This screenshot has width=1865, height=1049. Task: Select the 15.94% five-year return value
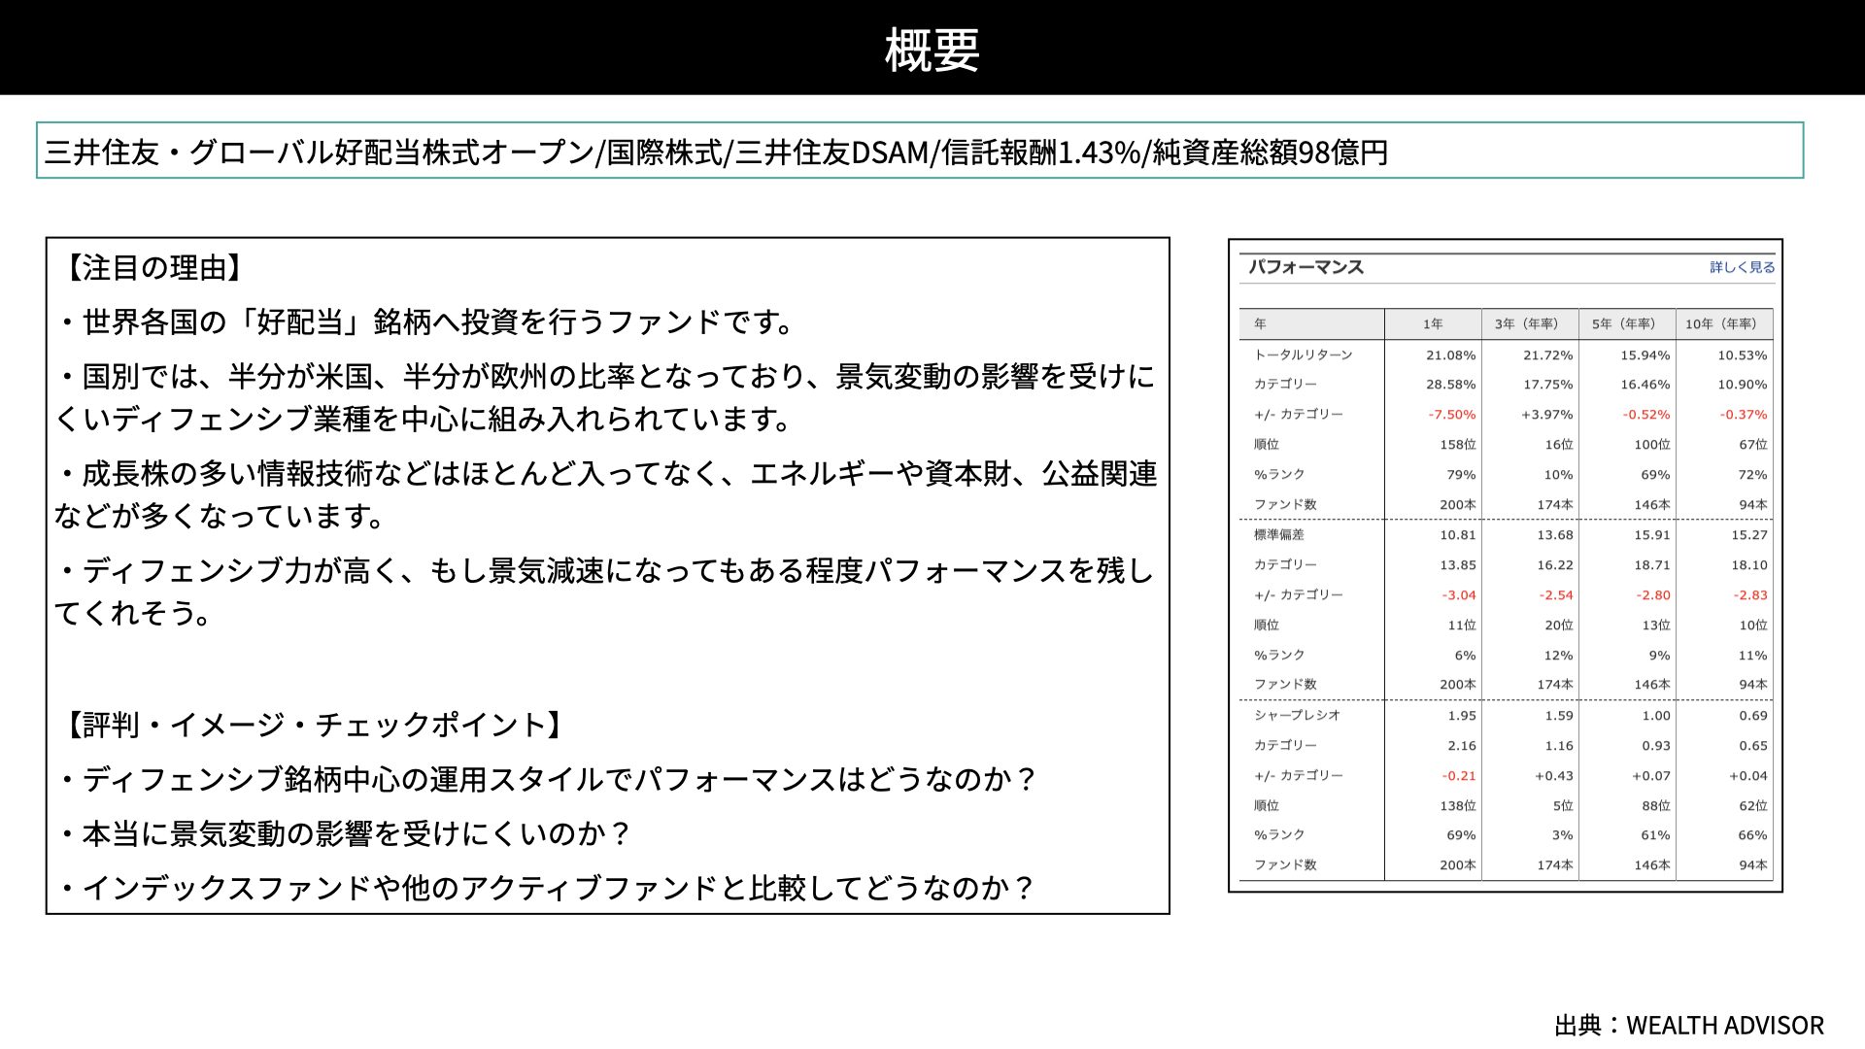pos(1645,355)
